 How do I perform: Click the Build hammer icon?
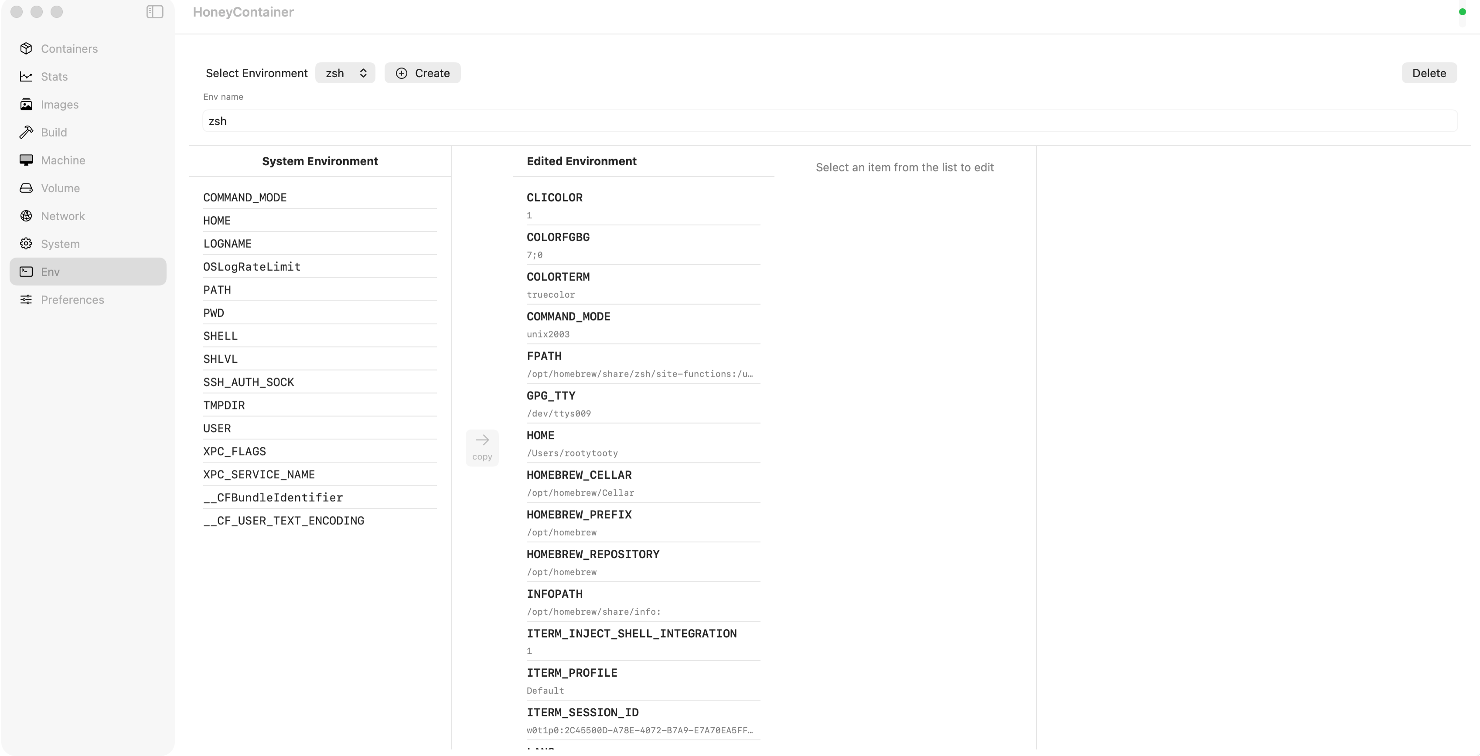(x=26, y=132)
